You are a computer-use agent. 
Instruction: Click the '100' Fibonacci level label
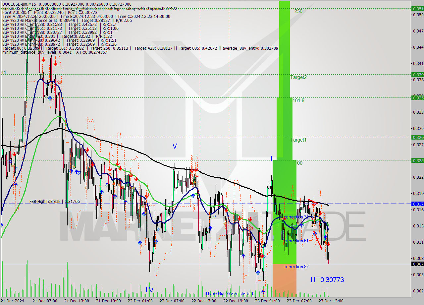[x=298, y=163]
